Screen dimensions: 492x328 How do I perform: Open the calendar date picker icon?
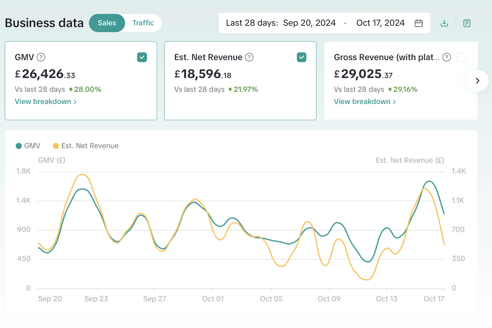coord(418,23)
